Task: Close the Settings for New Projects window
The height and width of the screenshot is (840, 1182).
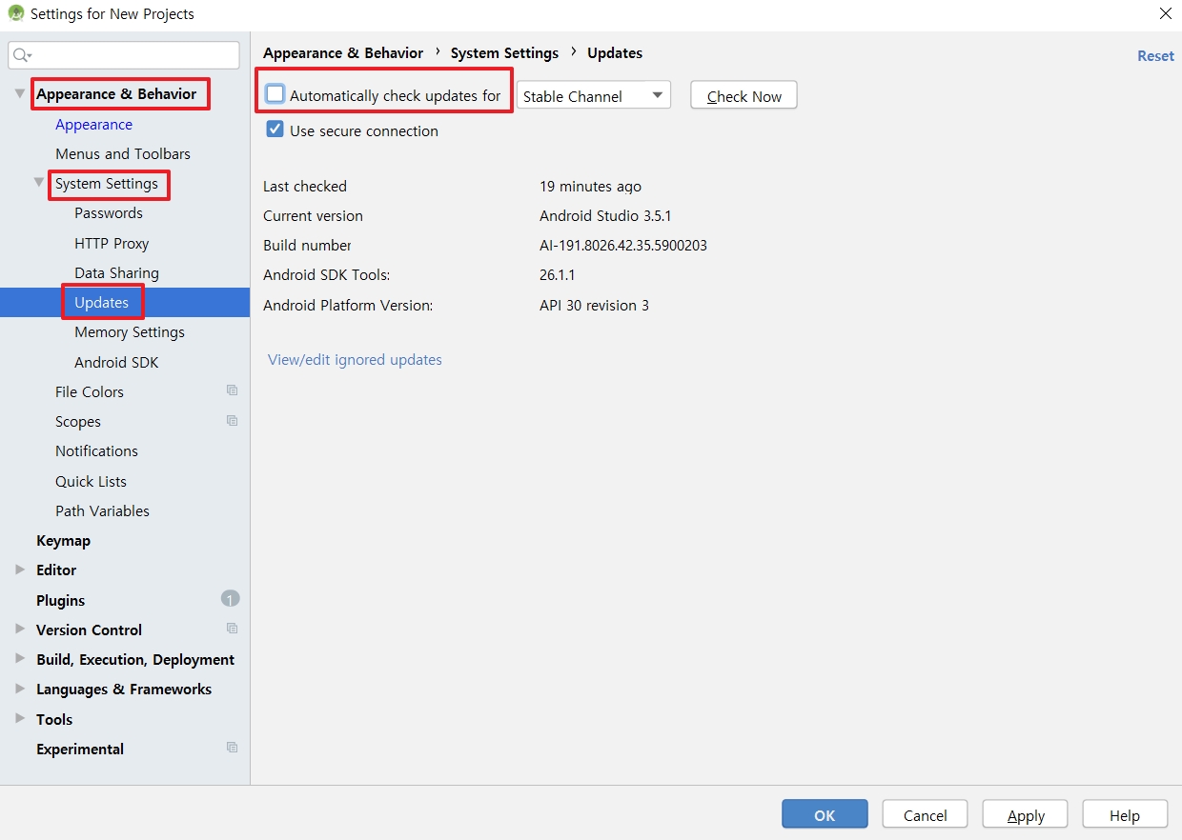Action: pyautogui.click(x=1166, y=13)
